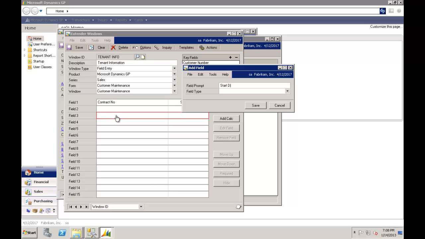The height and width of the screenshot is (239, 425).
Task: Select User Preferences in the Home tree
Action: click(44, 44)
